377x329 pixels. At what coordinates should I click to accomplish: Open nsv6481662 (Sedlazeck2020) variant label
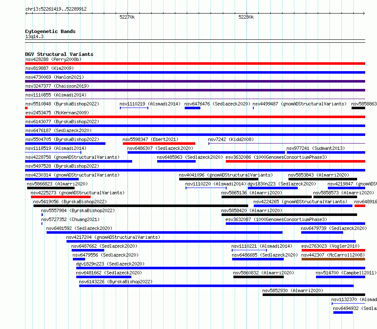109,273
